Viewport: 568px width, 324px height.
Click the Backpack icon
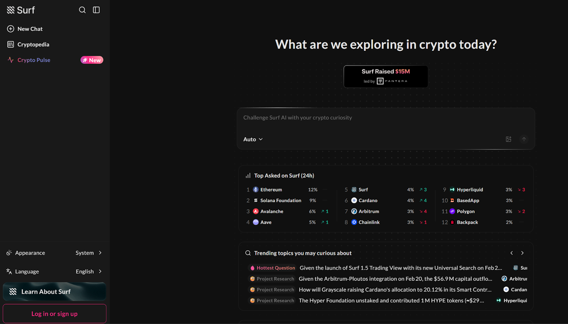(452, 222)
